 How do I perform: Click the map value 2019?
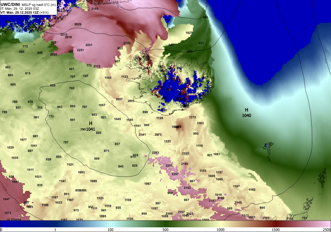[x=68, y=37]
